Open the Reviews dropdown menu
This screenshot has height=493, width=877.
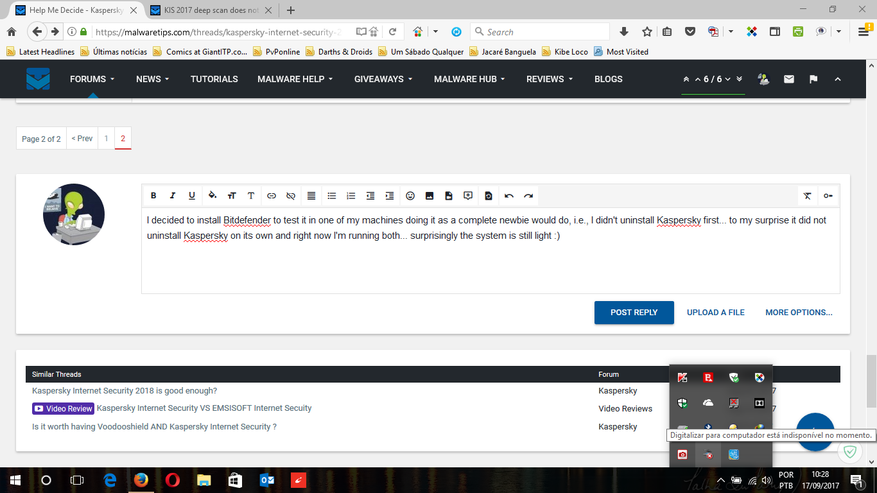[550, 79]
